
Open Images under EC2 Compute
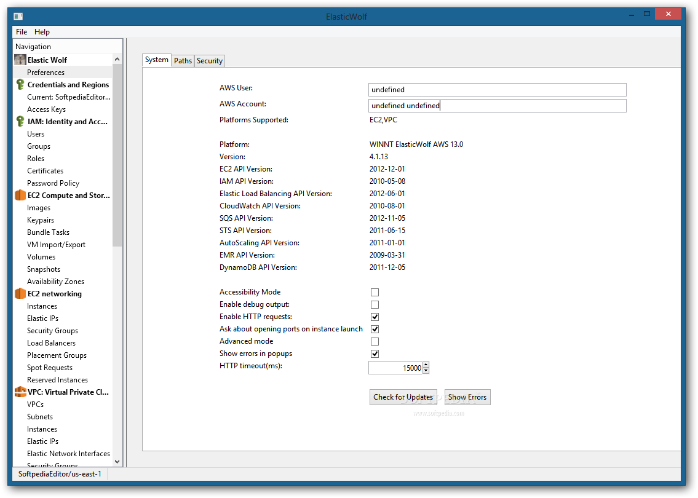39,208
